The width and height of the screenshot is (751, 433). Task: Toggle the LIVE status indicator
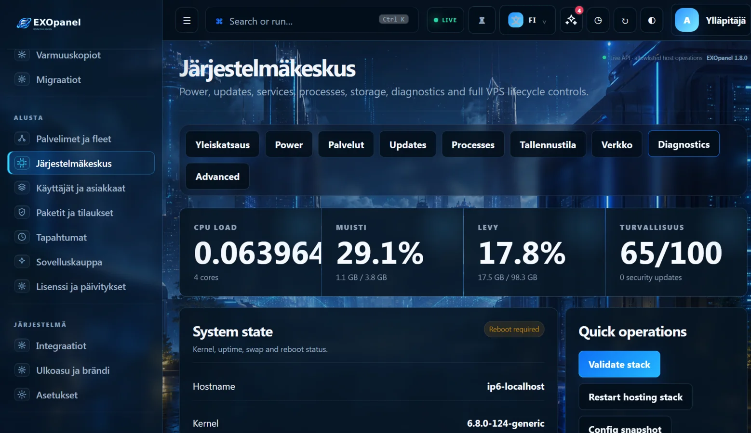point(445,20)
